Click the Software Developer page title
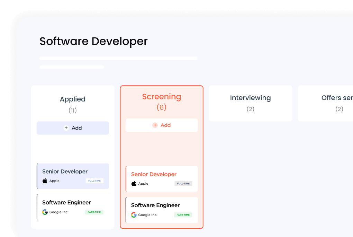353x237 pixels. click(93, 41)
